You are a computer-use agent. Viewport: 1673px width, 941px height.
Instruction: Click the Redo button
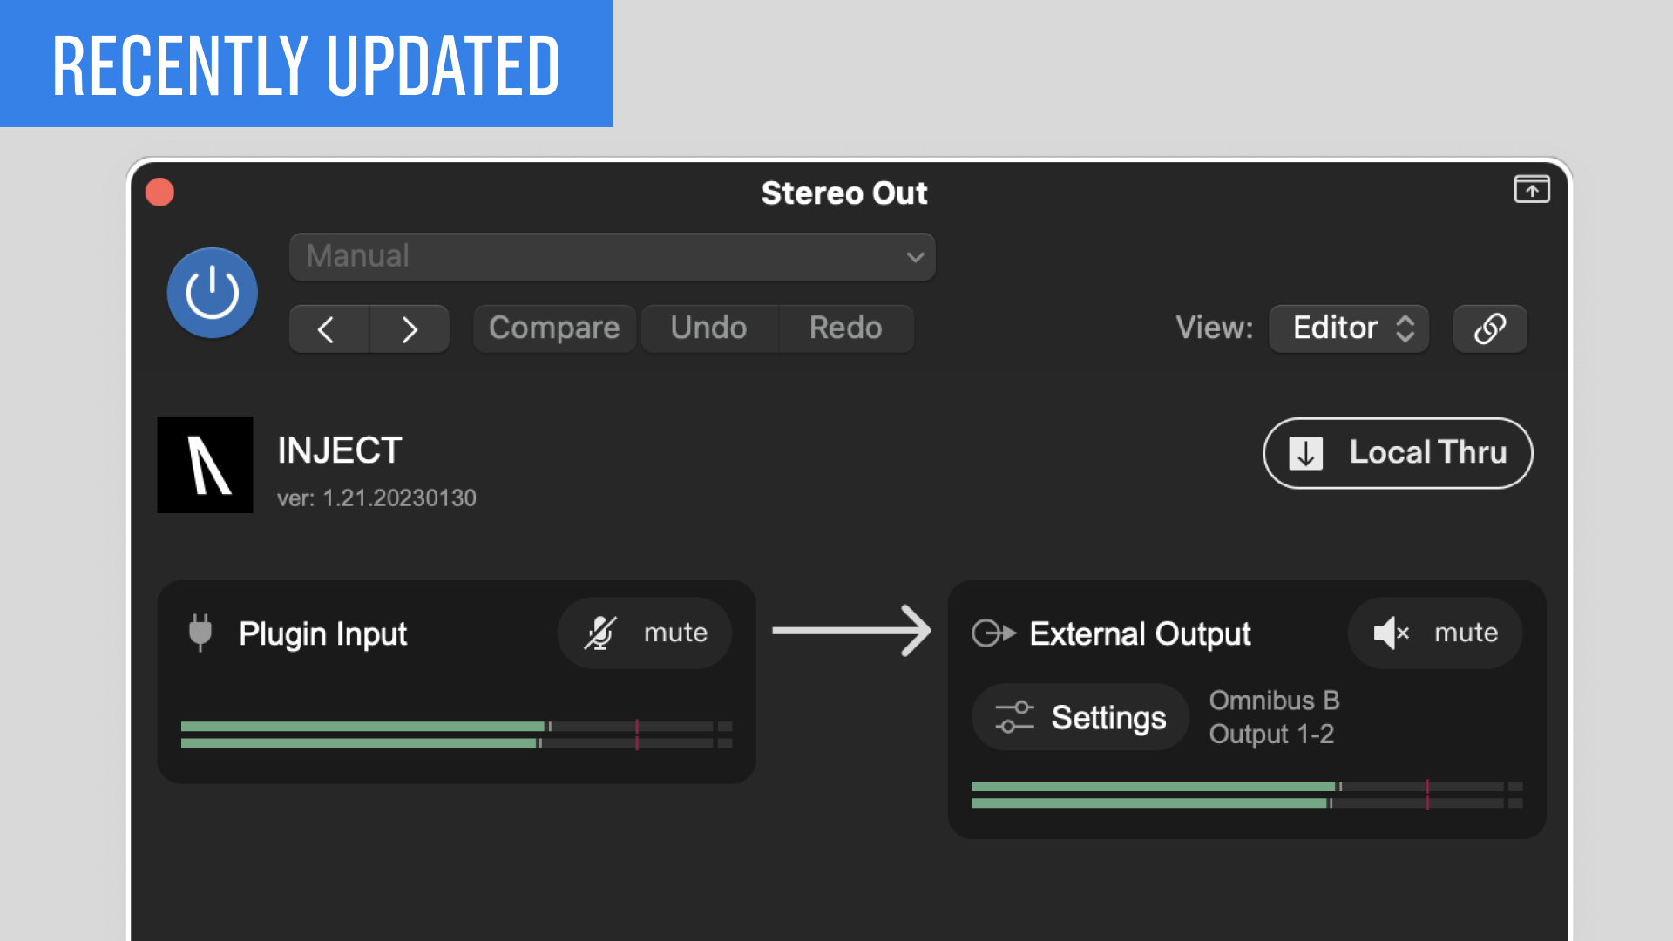(x=846, y=328)
